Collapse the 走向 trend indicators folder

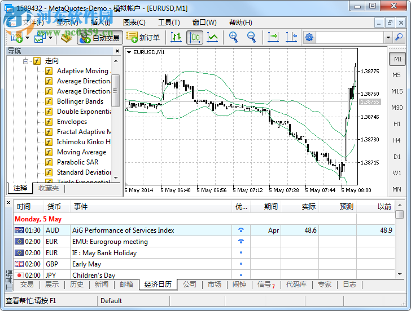tap(26, 61)
